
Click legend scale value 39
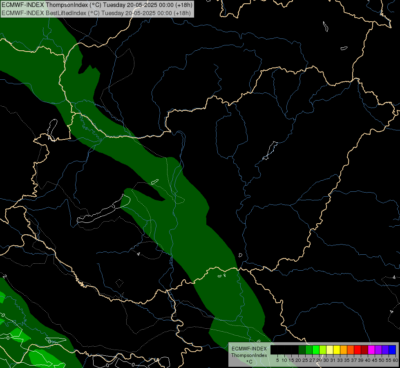pyautogui.click(x=361, y=360)
